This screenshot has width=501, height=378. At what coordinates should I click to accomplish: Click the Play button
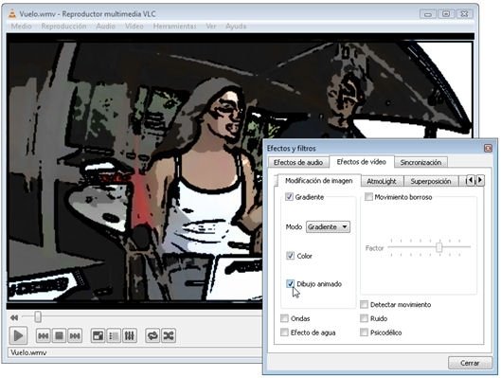18,335
